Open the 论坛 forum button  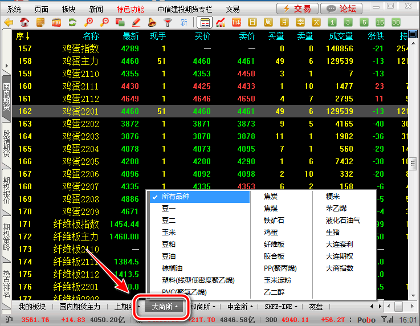point(341,9)
